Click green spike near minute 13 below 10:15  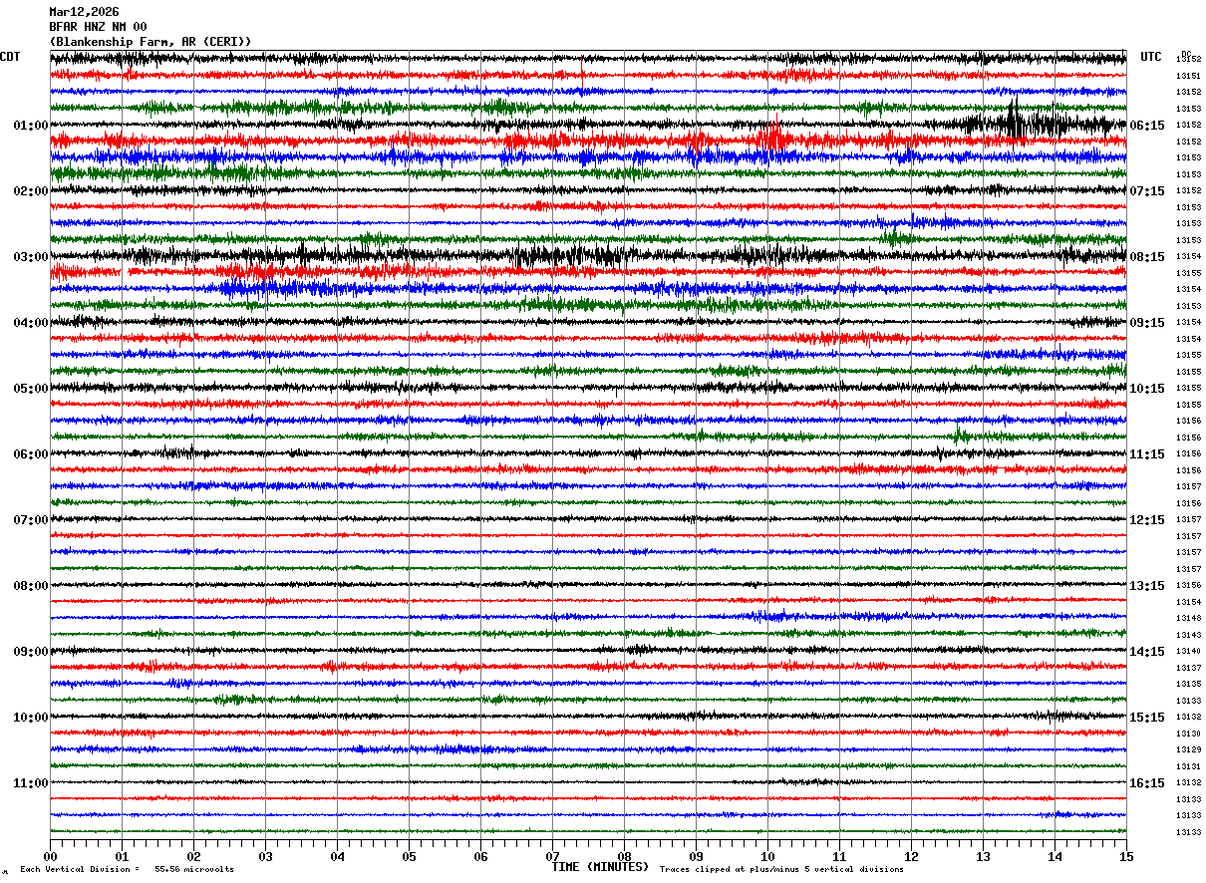point(961,434)
